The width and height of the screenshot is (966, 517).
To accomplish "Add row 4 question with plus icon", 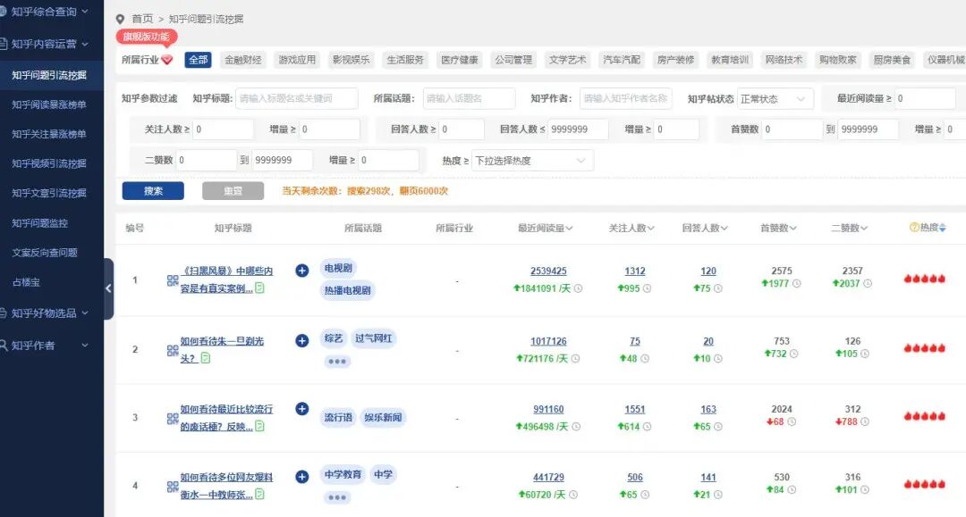I will click(302, 477).
